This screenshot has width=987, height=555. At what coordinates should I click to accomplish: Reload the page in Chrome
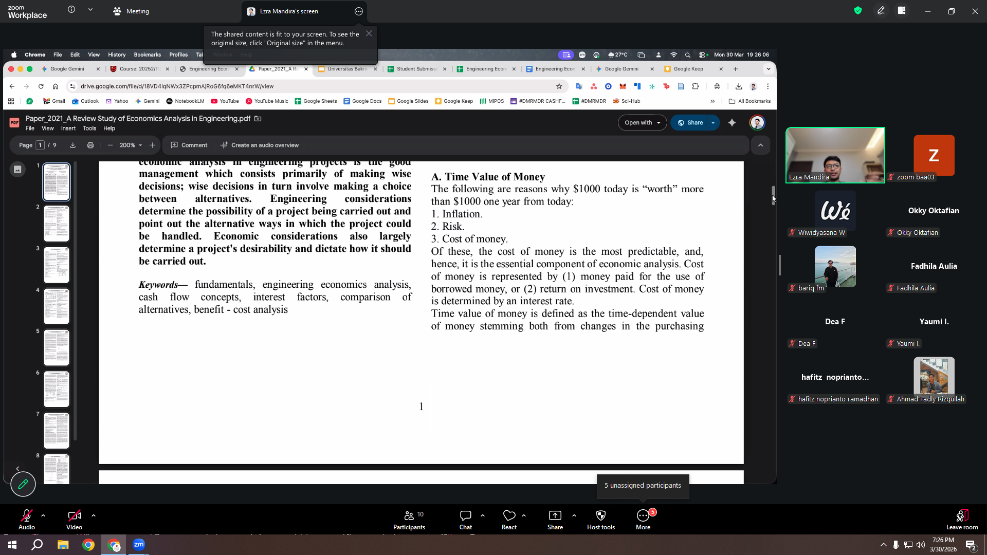(x=41, y=86)
